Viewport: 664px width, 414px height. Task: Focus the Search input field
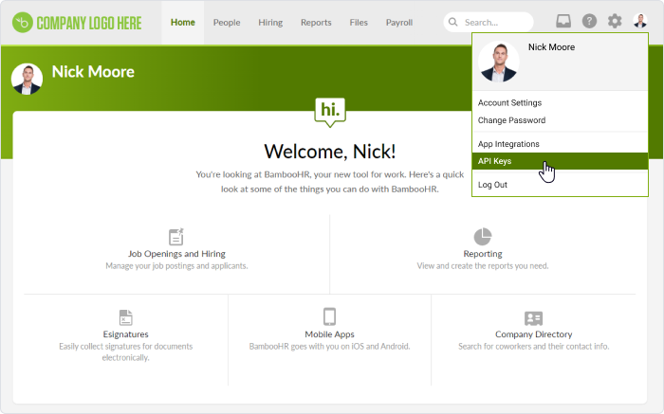pyautogui.click(x=489, y=22)
